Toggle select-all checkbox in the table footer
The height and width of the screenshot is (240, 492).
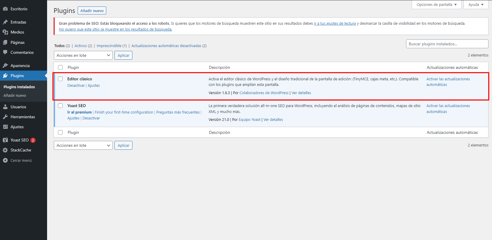point(60,132)
